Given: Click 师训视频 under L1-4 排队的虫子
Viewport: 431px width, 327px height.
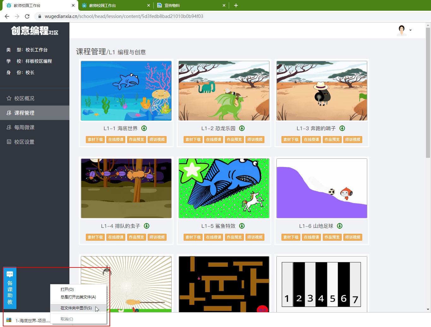Looking at the screenshot, I should [x=157, y=237].
